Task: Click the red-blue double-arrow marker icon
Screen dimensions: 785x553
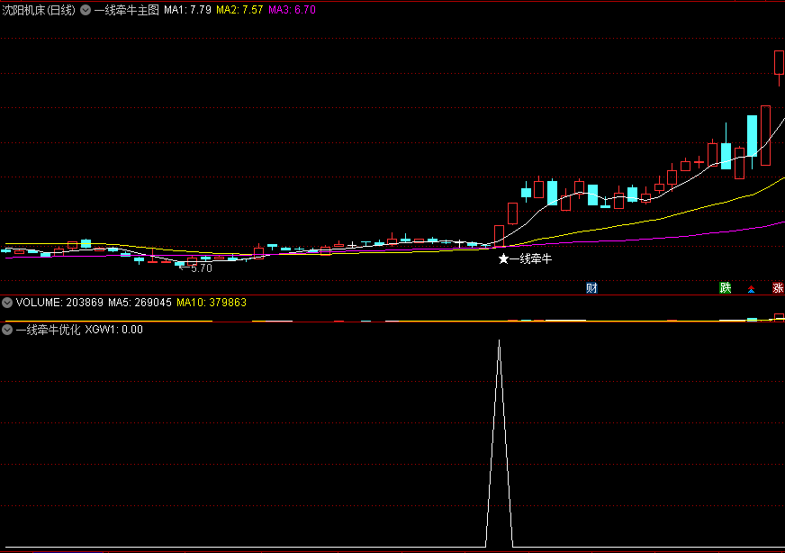Action: click(751, 289)
